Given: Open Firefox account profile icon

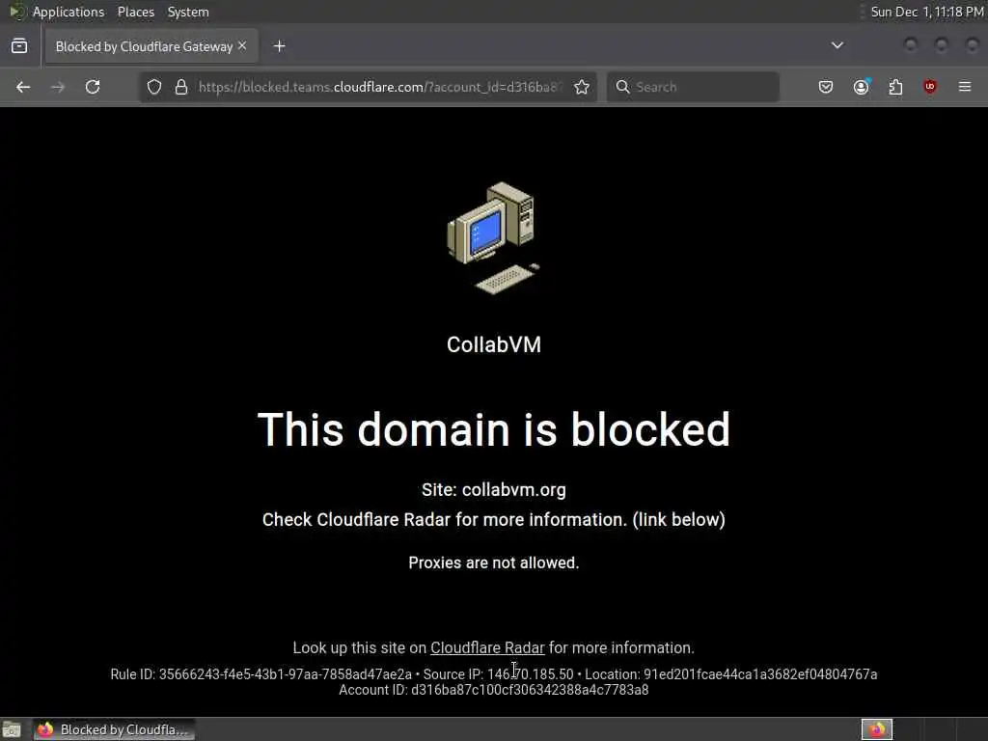Looking at the screenshot, I should pyautogui.click(x=862, y=87).
